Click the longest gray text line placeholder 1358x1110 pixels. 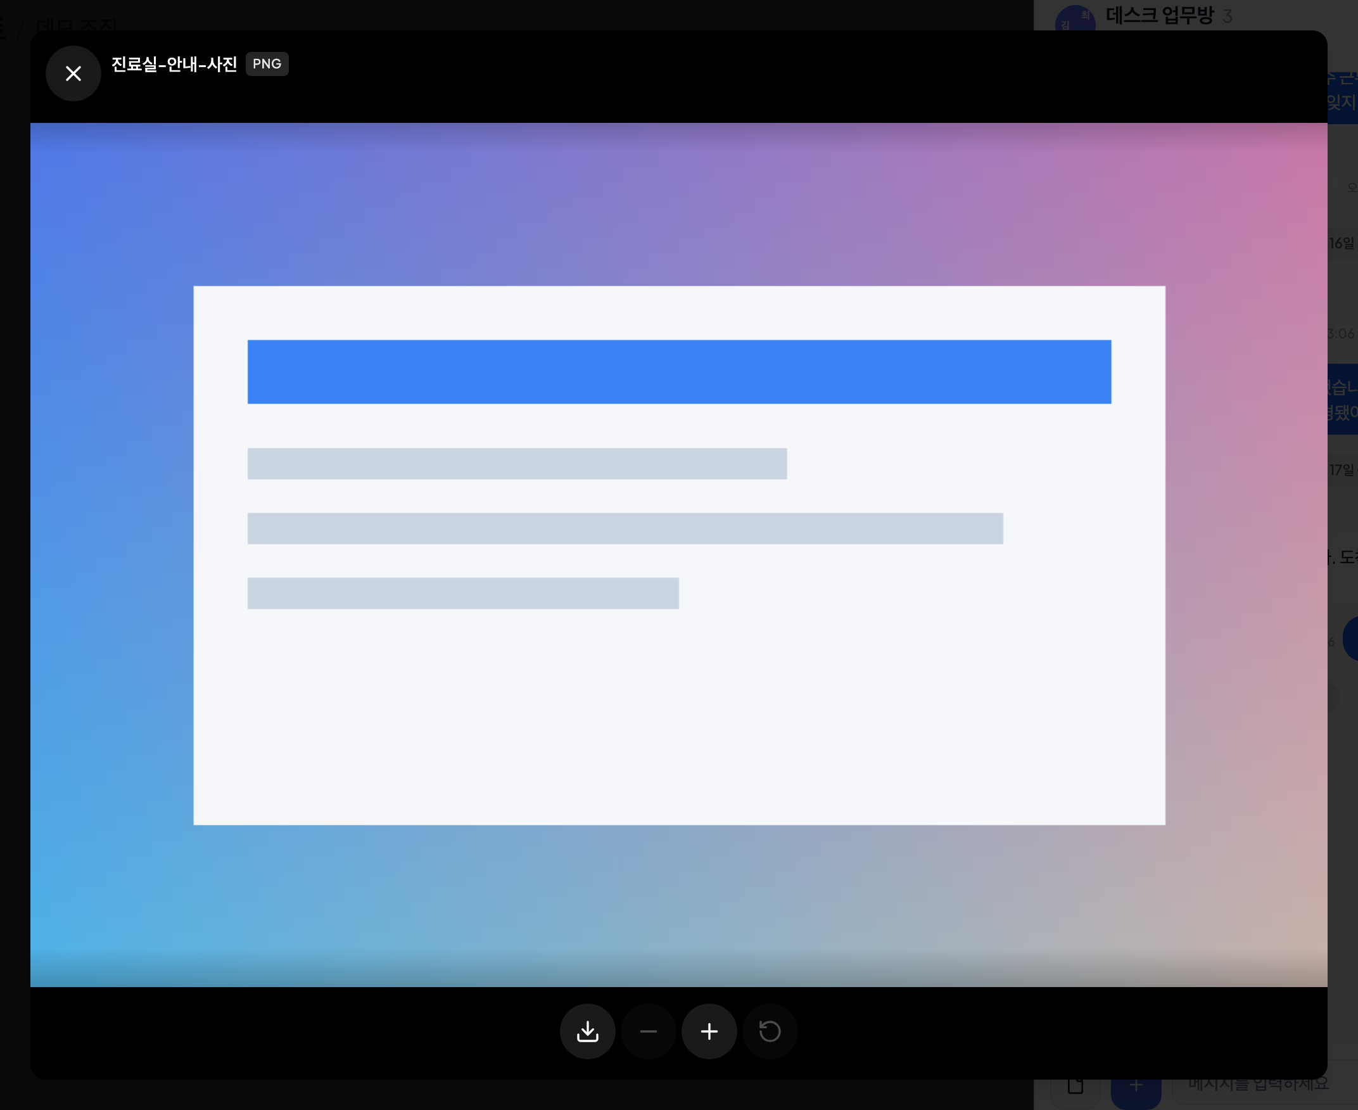click(x=625, y=528)
